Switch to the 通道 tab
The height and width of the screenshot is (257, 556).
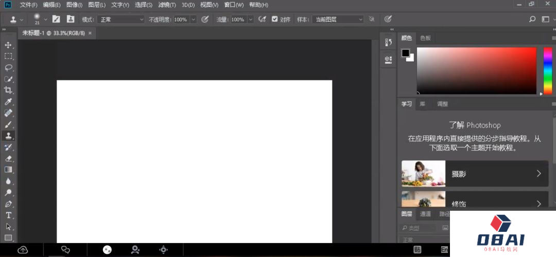coord(425,214)
